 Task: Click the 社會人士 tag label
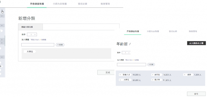tap(126, 75)
